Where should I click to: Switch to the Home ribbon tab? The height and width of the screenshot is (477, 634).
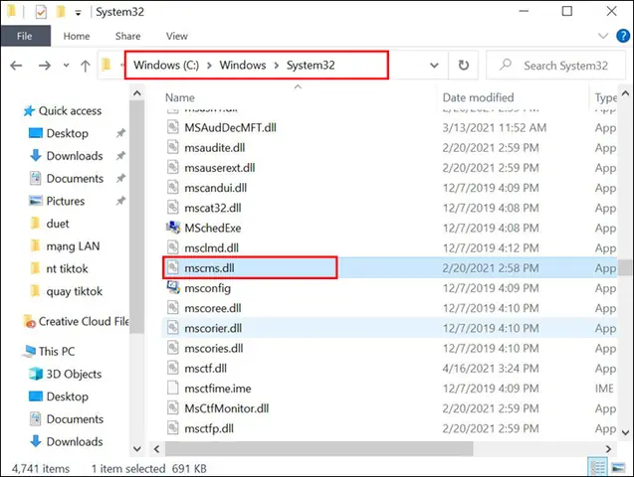[x=77, y=36]
